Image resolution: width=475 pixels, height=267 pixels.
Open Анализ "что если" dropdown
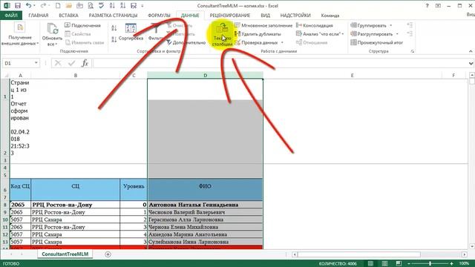pyautogui.click(x=320, y=34)
